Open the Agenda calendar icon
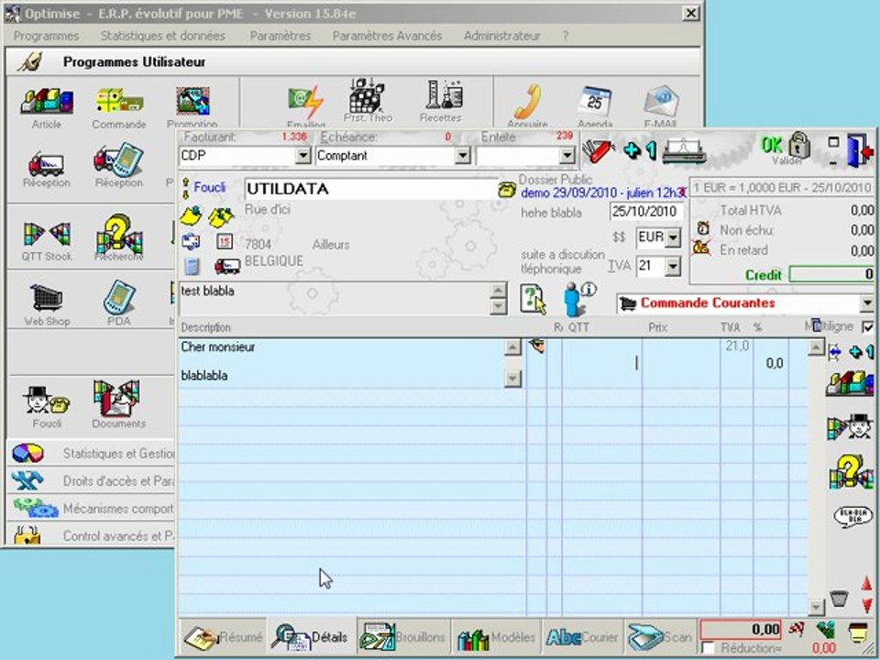 [595, 101]
